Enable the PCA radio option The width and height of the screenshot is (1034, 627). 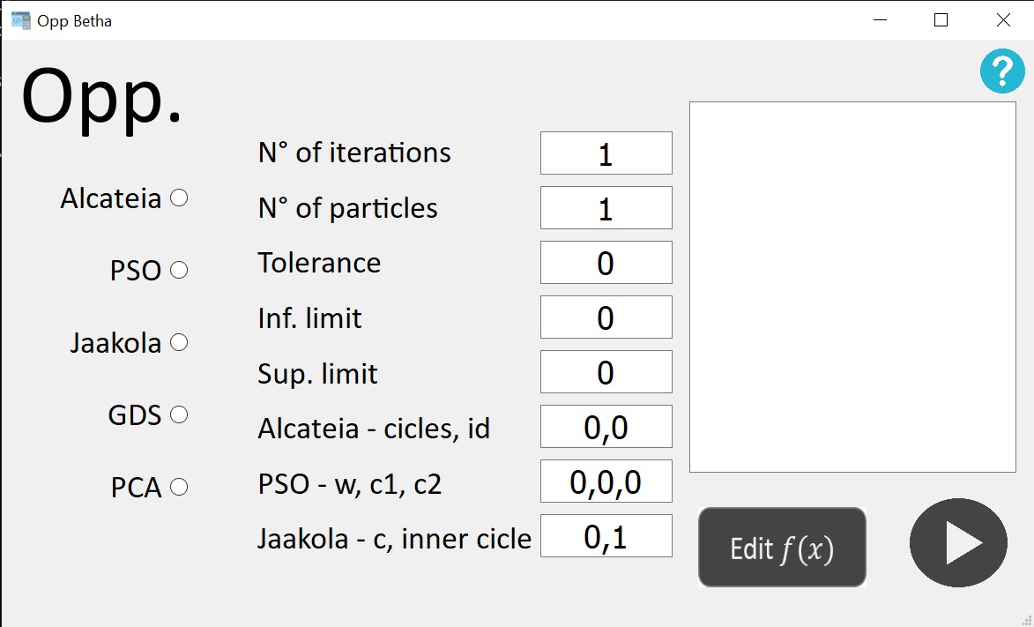click(179, 487)
